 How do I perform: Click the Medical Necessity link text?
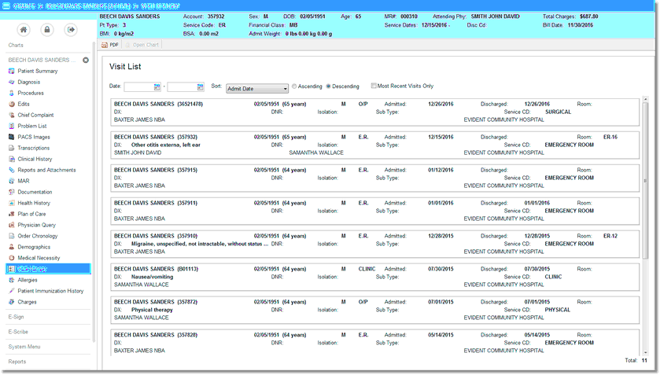click(39, 258)
